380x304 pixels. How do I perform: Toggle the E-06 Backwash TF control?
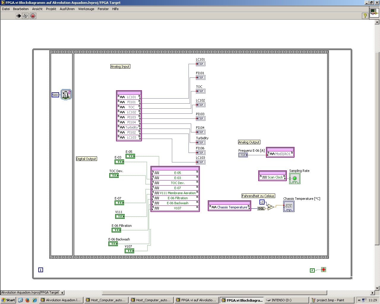pos(113,244)
